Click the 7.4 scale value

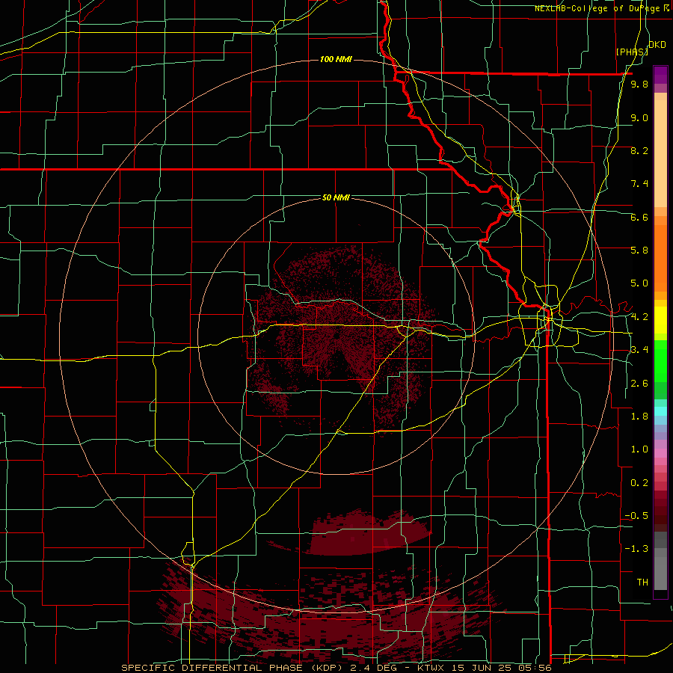639,184
